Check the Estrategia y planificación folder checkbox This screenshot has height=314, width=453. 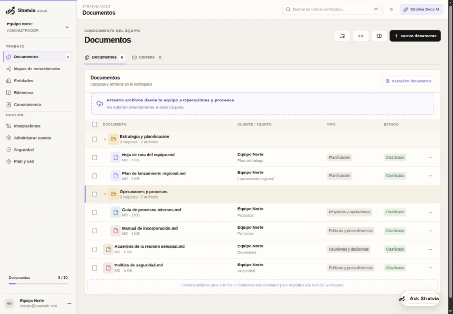(x=94, y=139)
